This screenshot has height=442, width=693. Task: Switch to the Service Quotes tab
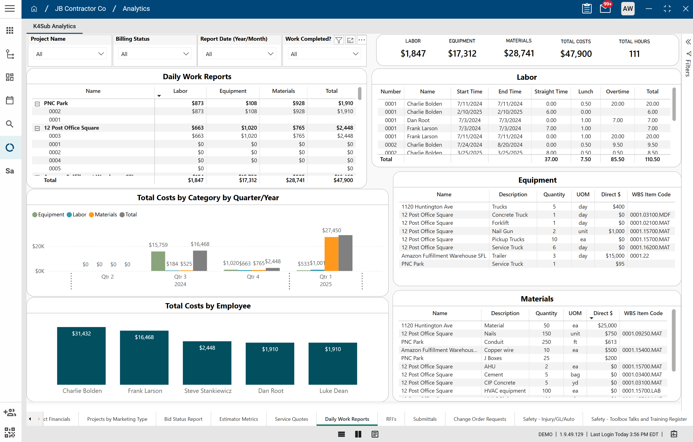point(291,419)
